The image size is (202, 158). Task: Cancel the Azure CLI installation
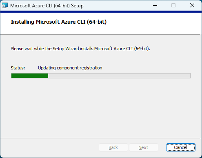(x=181, y=147)
